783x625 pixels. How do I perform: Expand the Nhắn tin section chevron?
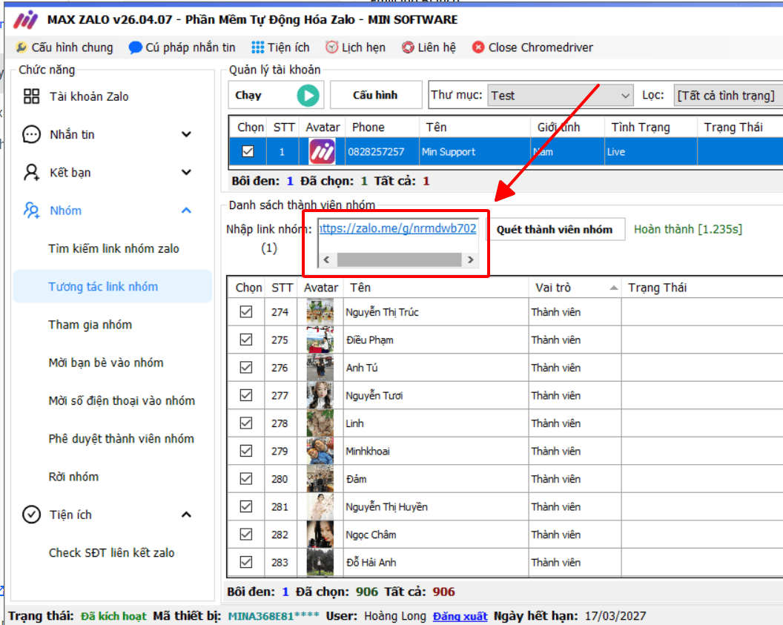[x=186, y=134]
